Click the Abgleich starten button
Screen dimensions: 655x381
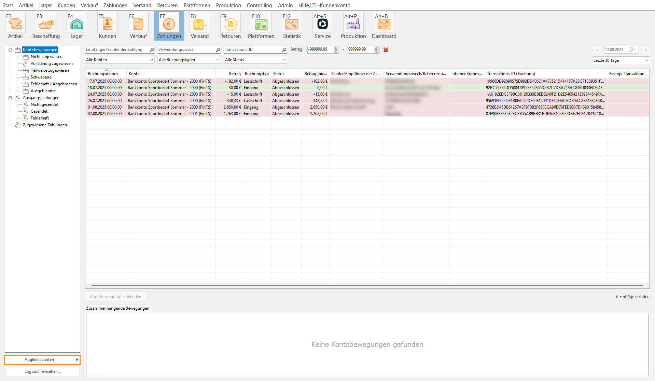pyautogui.click(x=42, y=359)
